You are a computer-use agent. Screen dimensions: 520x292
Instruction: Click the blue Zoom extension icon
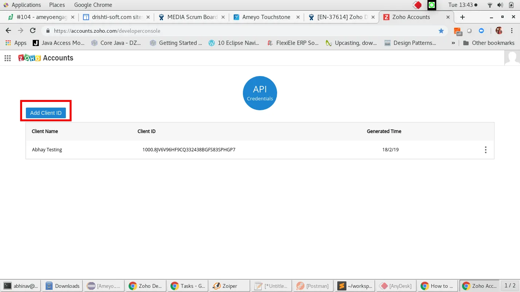point(481,31)
